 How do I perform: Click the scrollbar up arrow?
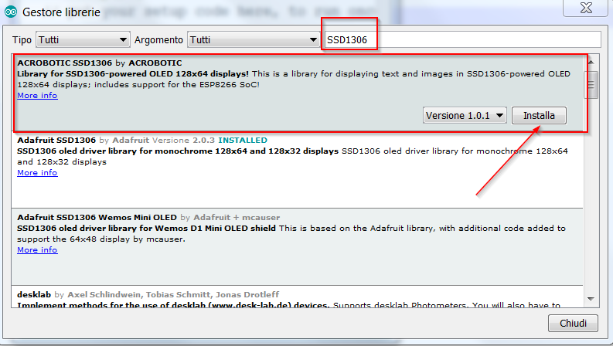(591, 61)
